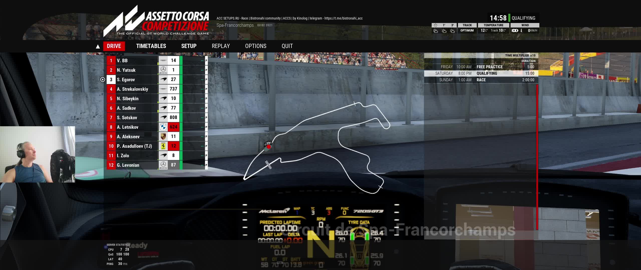
Task: Open OPTIONS in the top menu
Action: pyautogui.click(x=256, y=46)
